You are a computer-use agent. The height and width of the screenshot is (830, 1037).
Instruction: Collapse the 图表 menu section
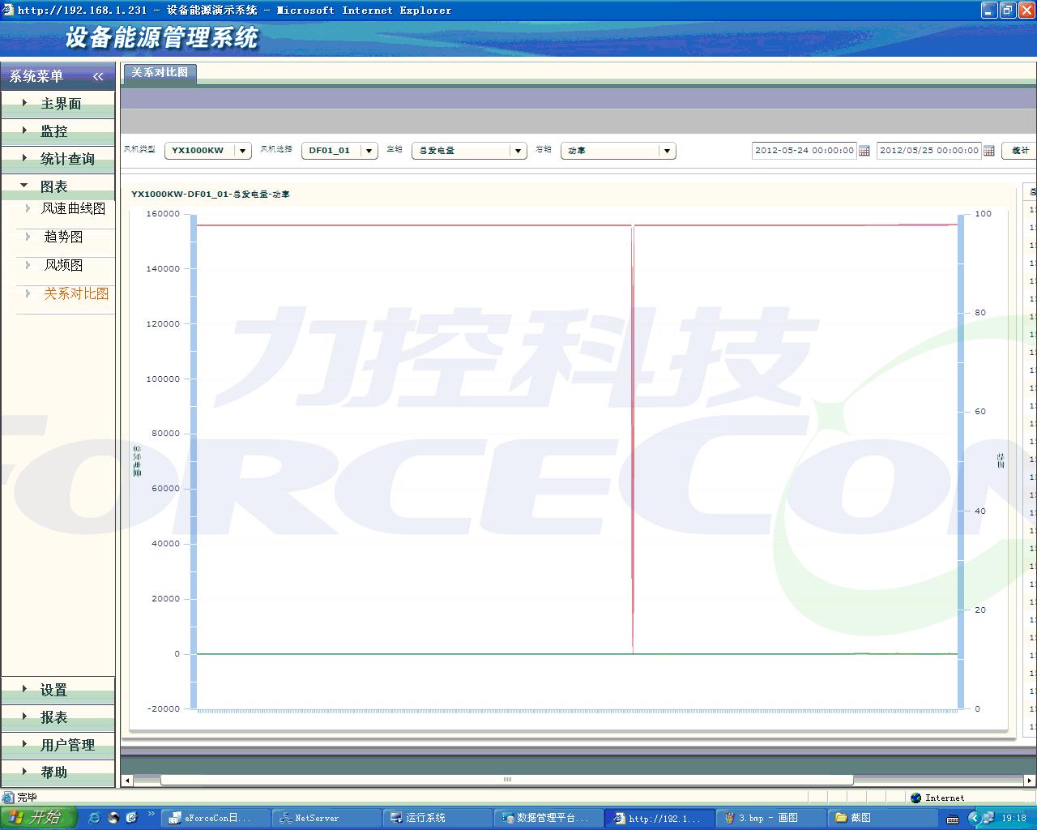click(x=58, y=186)
